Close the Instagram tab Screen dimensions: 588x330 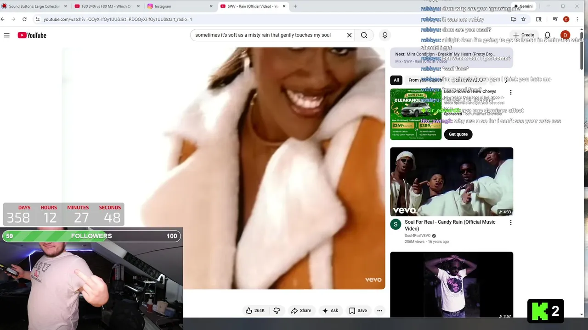pyautogui.click(x=211, y=6)
